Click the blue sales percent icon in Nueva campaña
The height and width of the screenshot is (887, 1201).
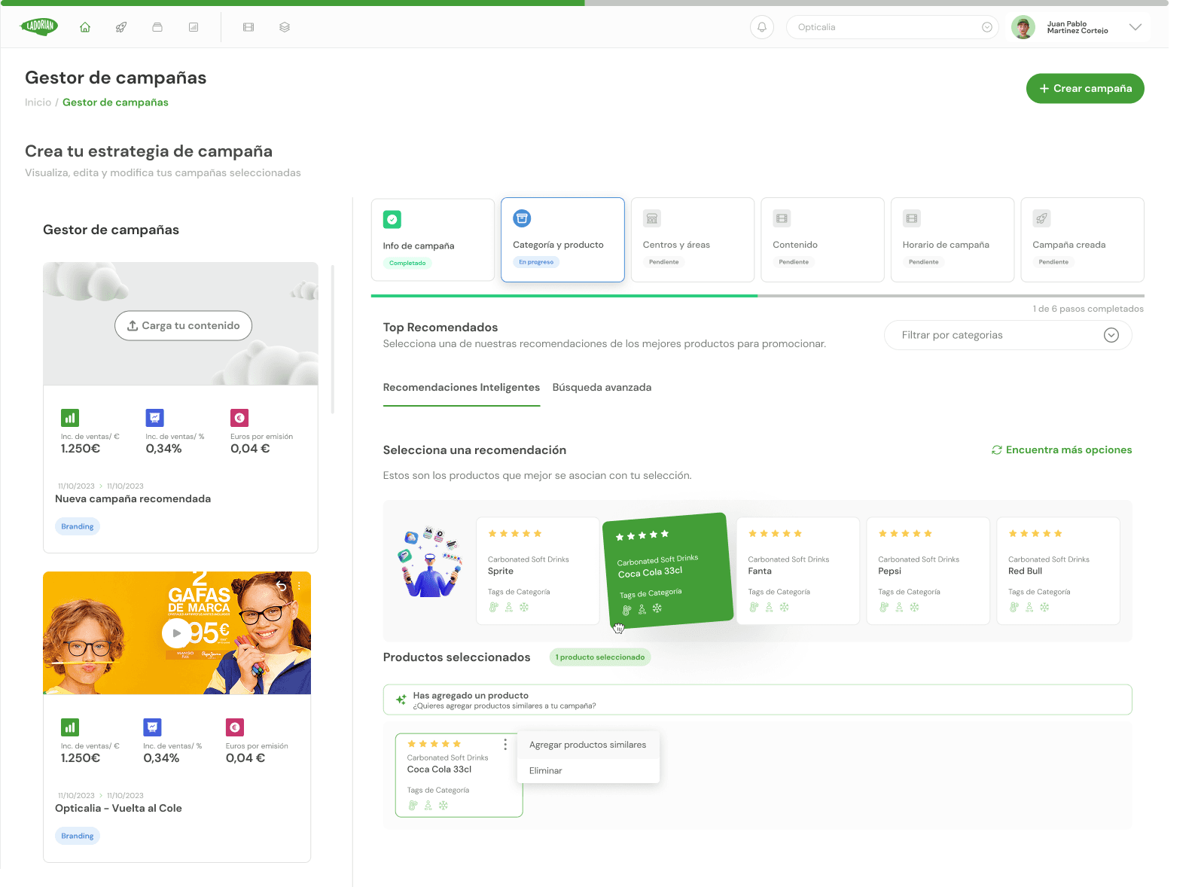click(154, 418)
